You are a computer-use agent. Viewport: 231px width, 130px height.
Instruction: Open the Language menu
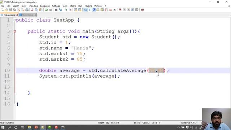coord(45,6)
